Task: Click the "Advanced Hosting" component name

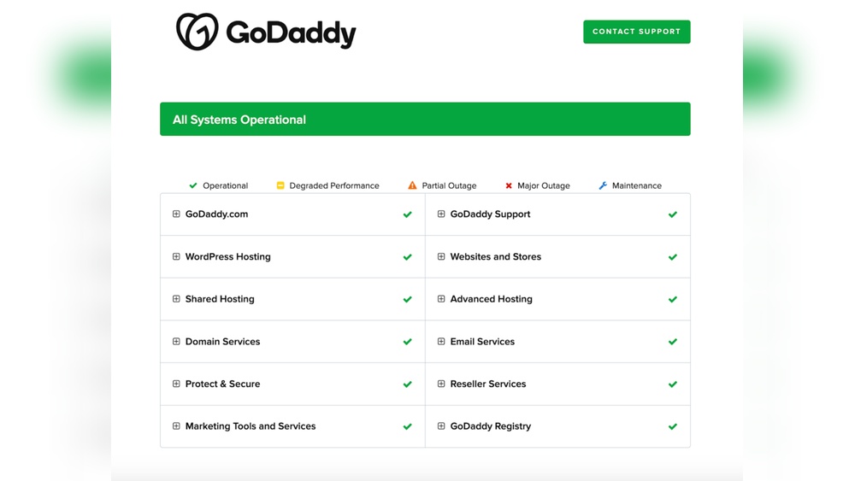Action: point(492,299)
